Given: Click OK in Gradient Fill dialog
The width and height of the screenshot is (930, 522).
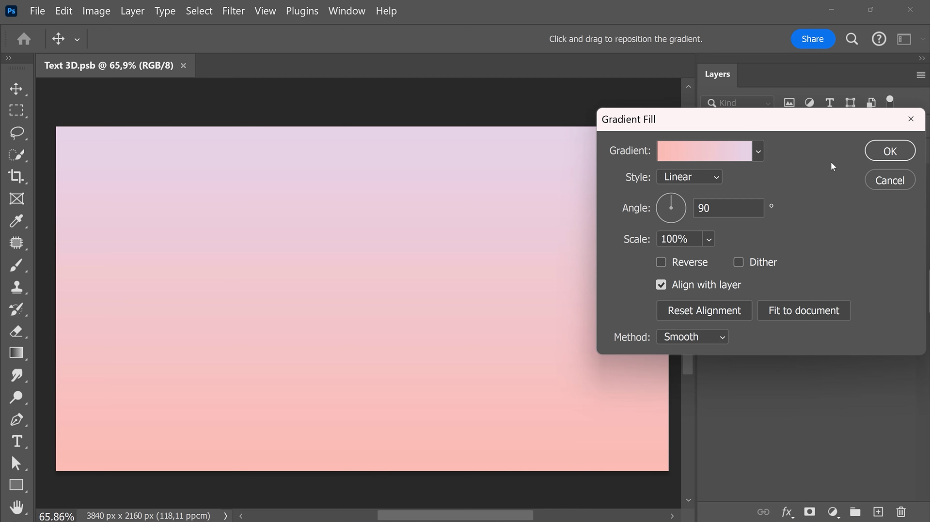Looking at the screenshot, I should (890, 151).
